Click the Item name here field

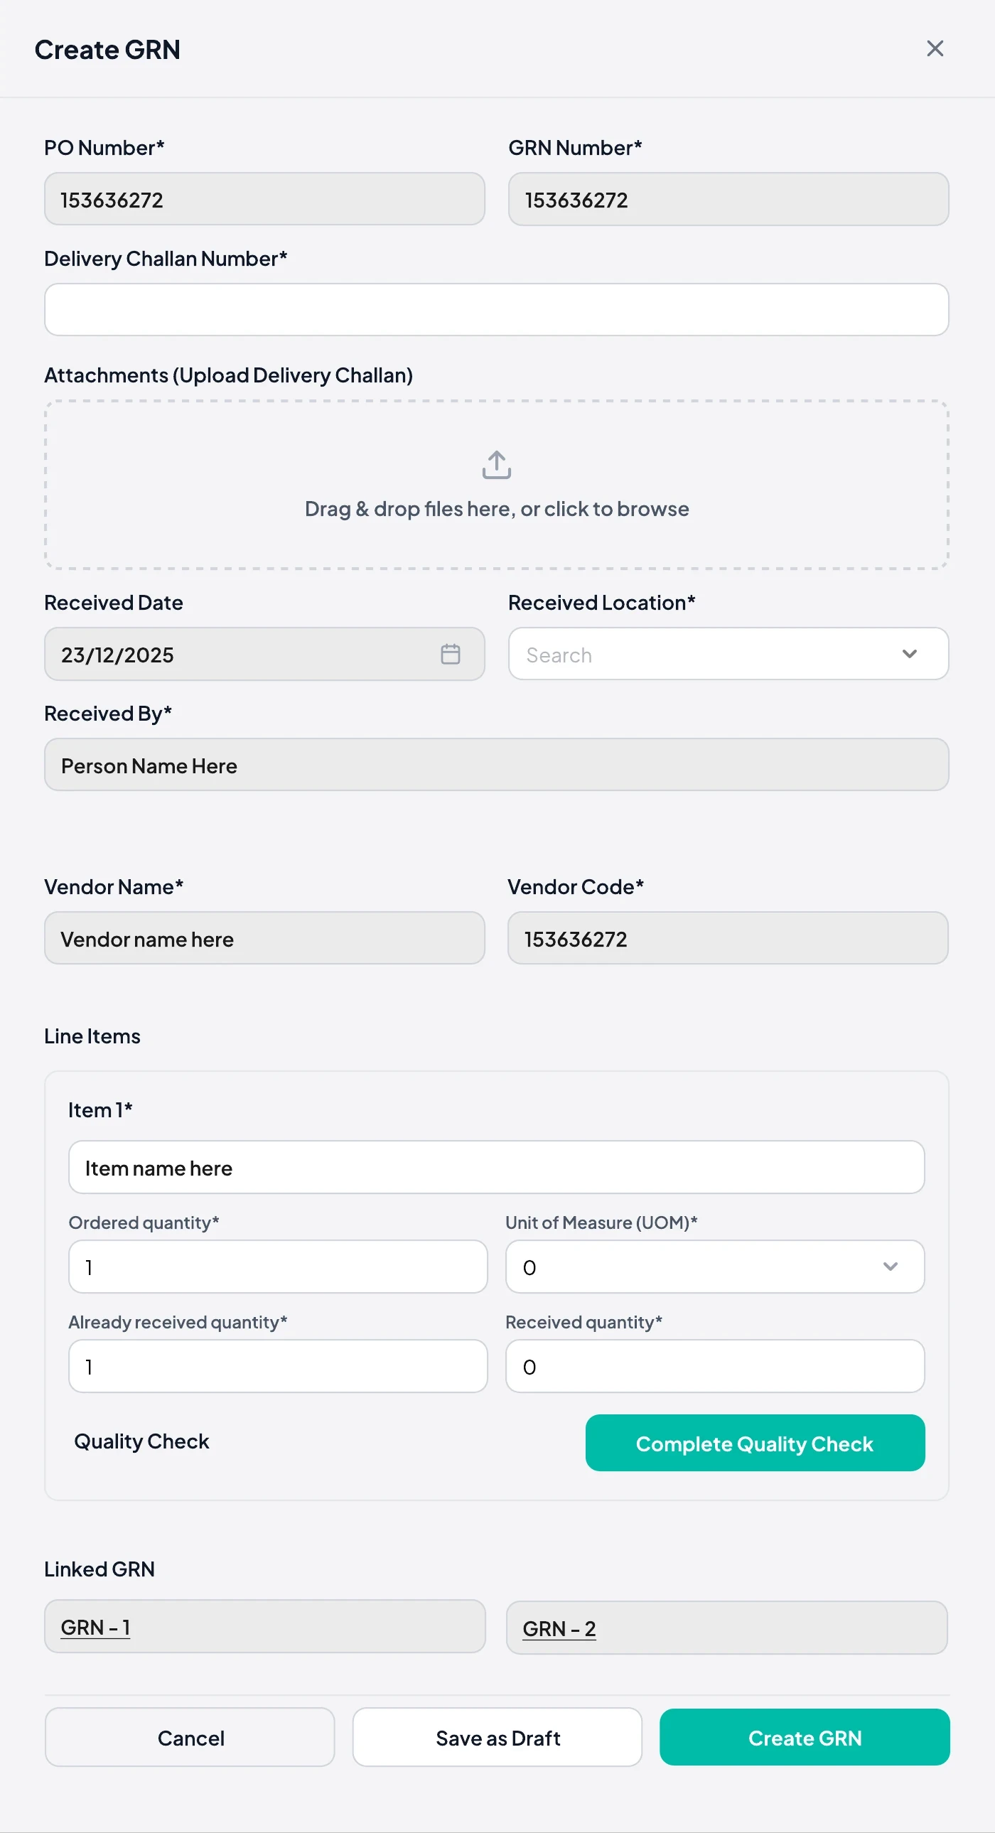click(x=497, y=1167)
